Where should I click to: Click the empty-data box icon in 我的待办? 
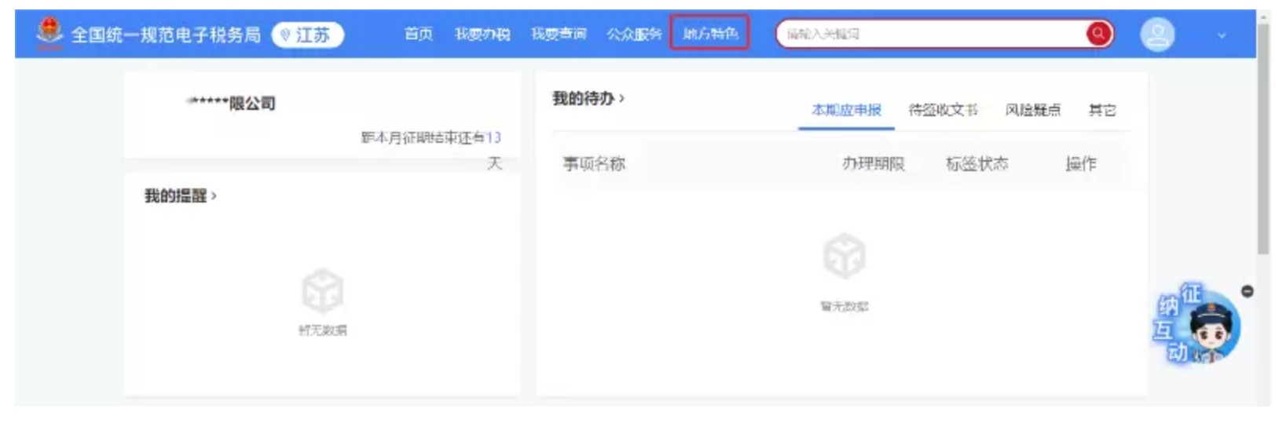[845, 255]
